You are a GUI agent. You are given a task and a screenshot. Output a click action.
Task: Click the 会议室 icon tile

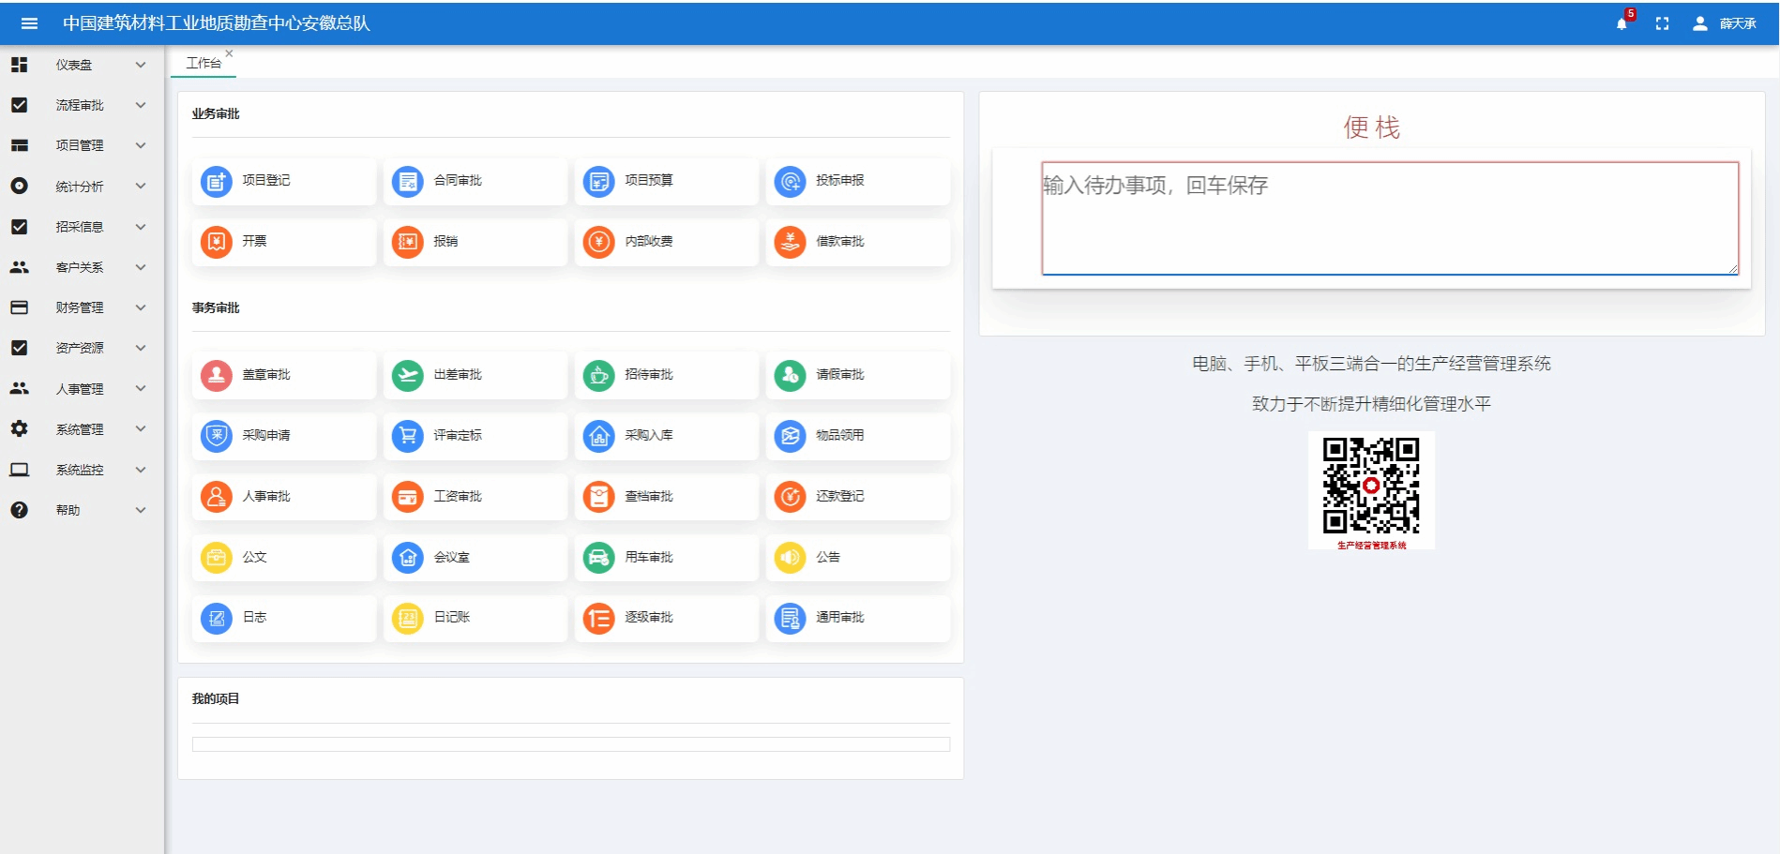tap(408, 558)
